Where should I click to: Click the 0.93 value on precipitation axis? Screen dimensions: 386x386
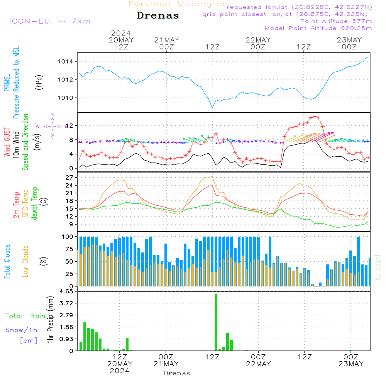coord(66,339)
